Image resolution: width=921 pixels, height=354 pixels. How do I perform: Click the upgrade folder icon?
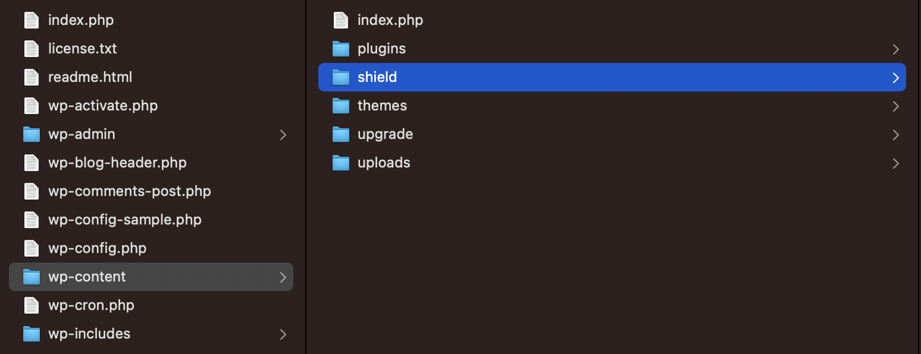340,134
